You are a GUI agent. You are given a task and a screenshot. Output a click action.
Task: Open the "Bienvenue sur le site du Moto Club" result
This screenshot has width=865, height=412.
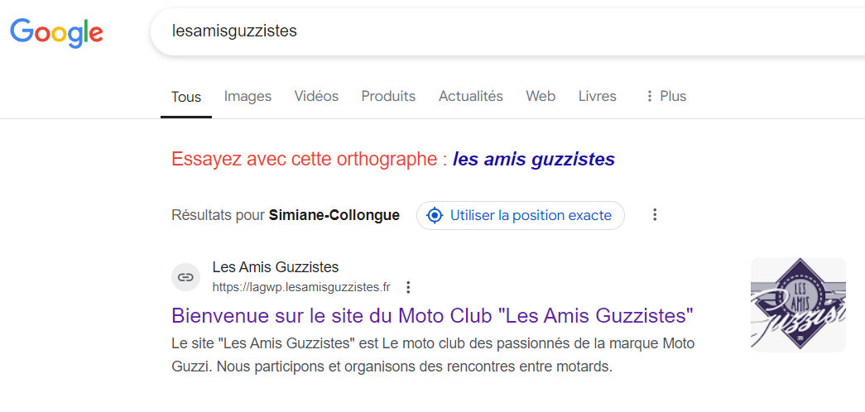tap(432, 315)
